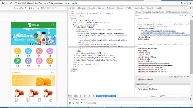Toggle device toolbar icon in DevTools
Screen dimensions: 193x108
click(x=73, y=8)
